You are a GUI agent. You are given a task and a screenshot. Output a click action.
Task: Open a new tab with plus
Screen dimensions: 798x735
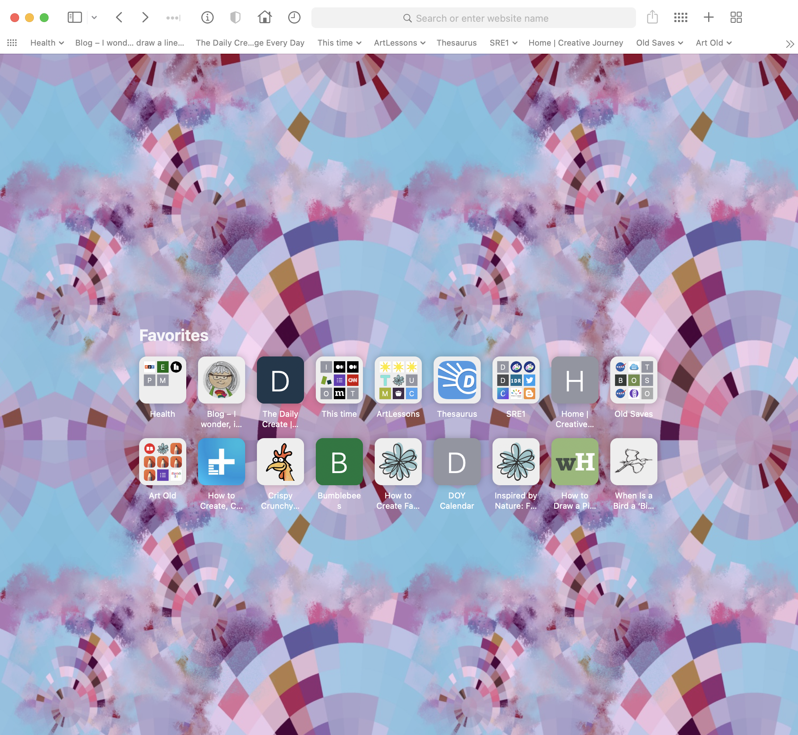pyautogui.click(x=709, y=18)
